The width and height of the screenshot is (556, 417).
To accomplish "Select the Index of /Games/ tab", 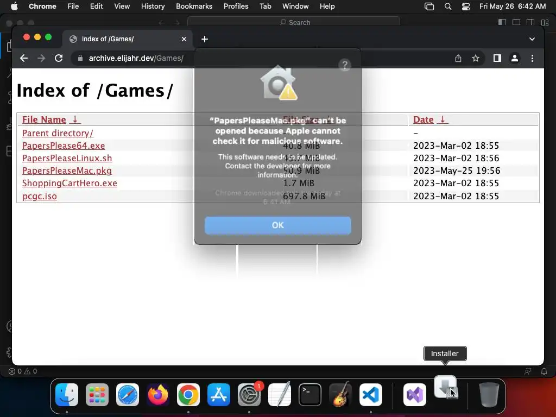I will click(128, 39).
